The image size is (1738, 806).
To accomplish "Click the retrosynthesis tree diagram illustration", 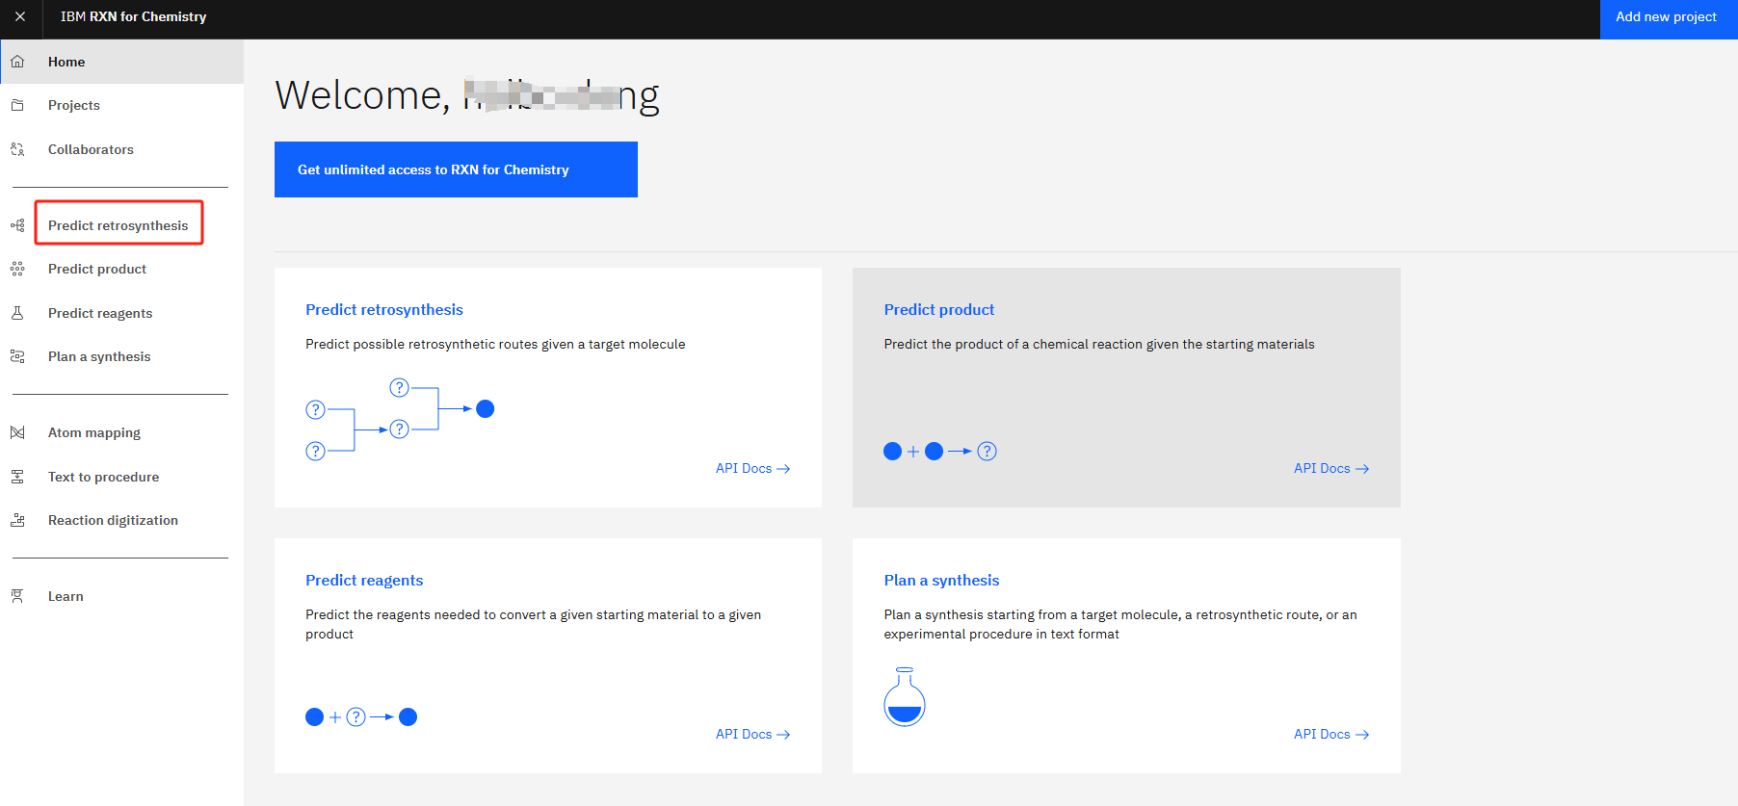I will point(400,419).
